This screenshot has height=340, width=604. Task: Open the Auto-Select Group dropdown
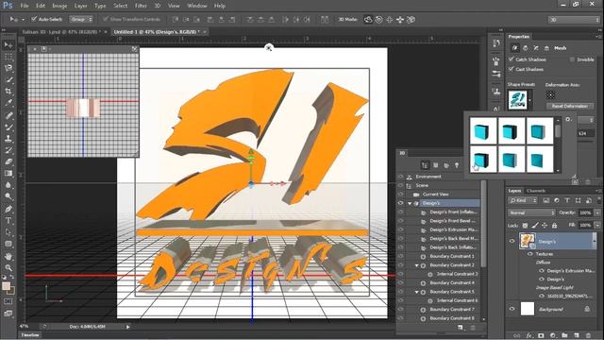(x=81, y=19)
